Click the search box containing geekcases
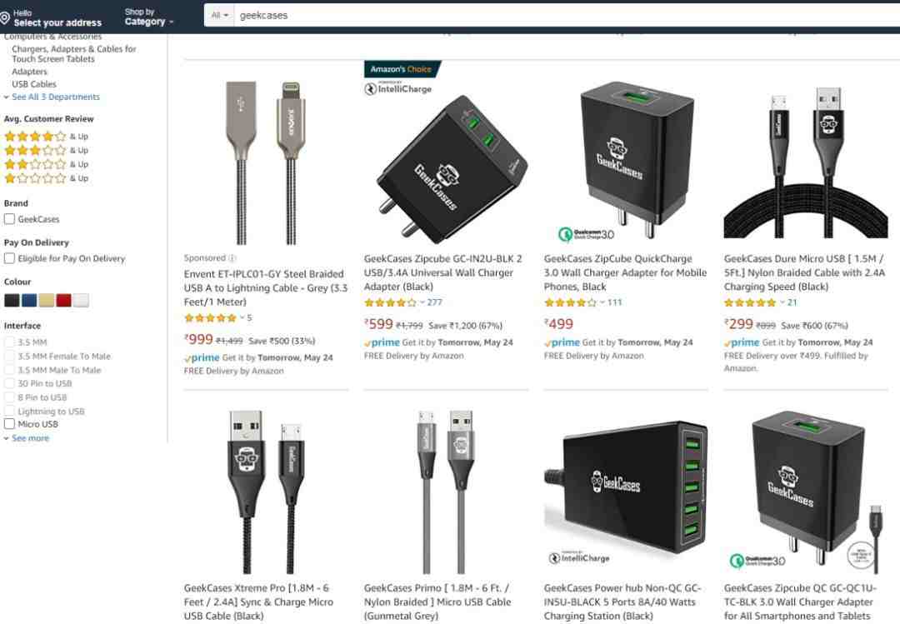This screenshot has height=624, width=900. coord(565,16)
